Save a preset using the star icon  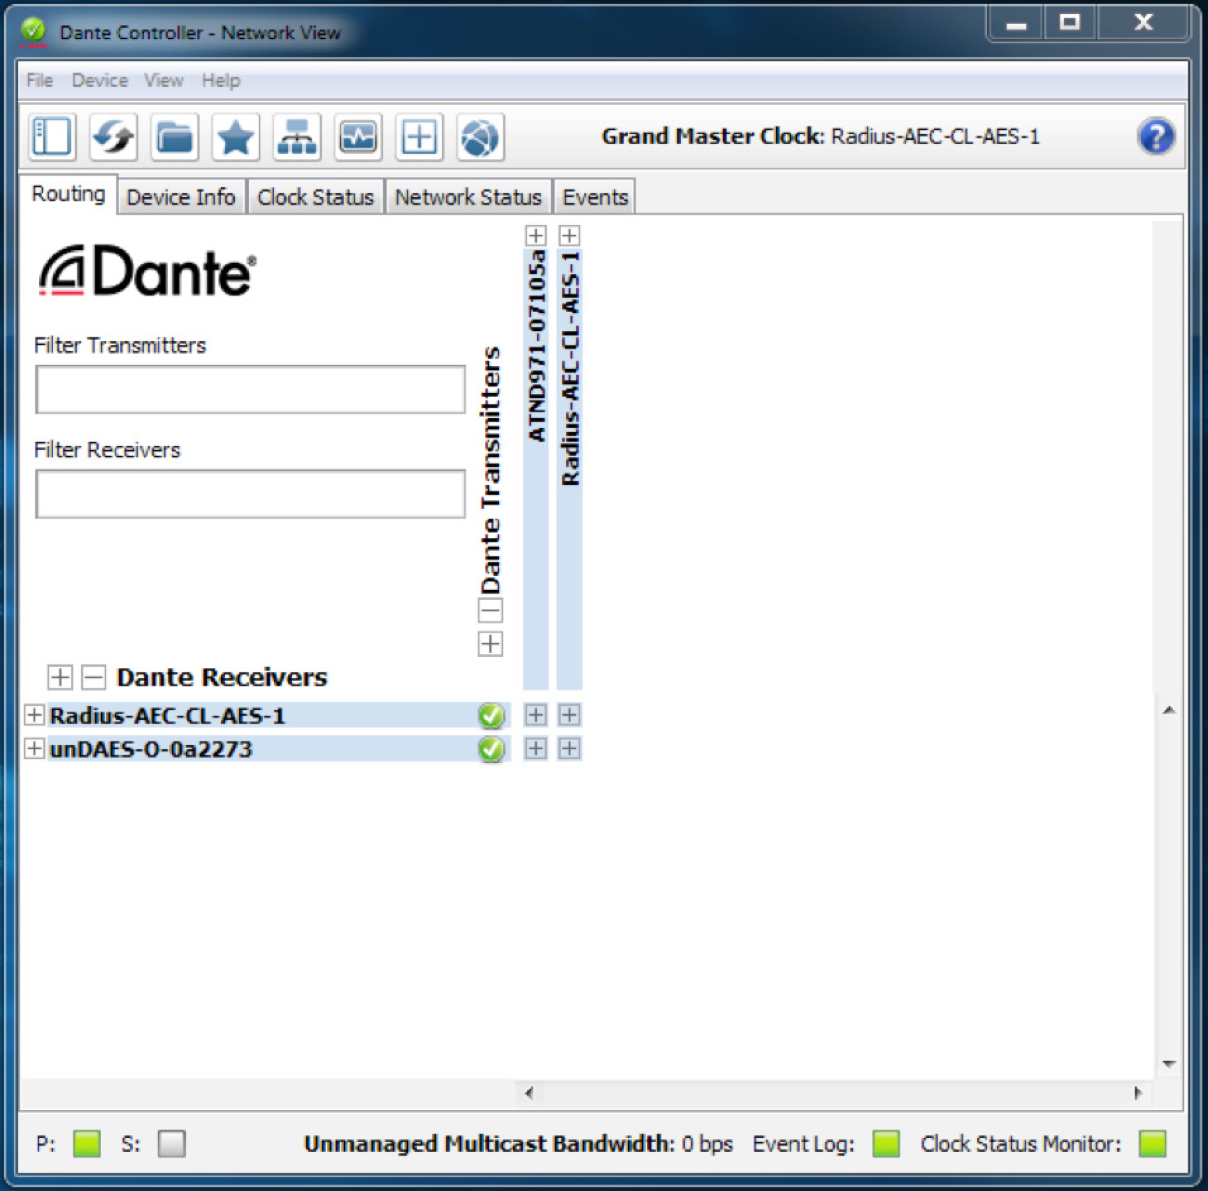(x=235, y=137)
